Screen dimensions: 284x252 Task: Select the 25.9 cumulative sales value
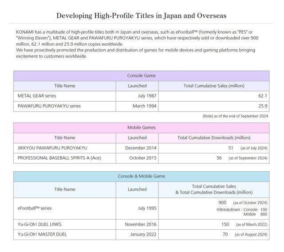click(263, 106)
